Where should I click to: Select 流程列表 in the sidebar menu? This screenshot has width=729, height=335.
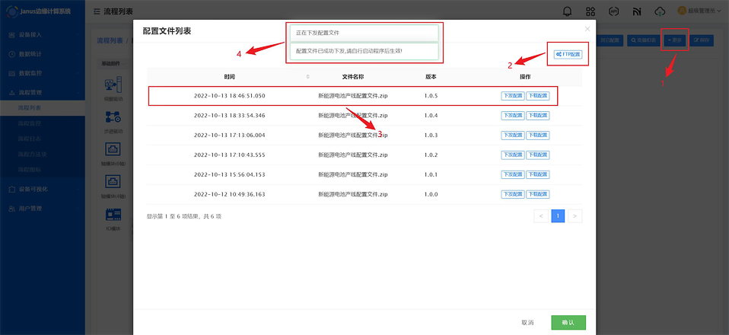(x=31, y=108)
